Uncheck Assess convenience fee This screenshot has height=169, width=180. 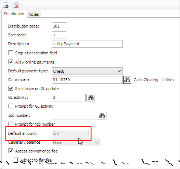(11, 151)
